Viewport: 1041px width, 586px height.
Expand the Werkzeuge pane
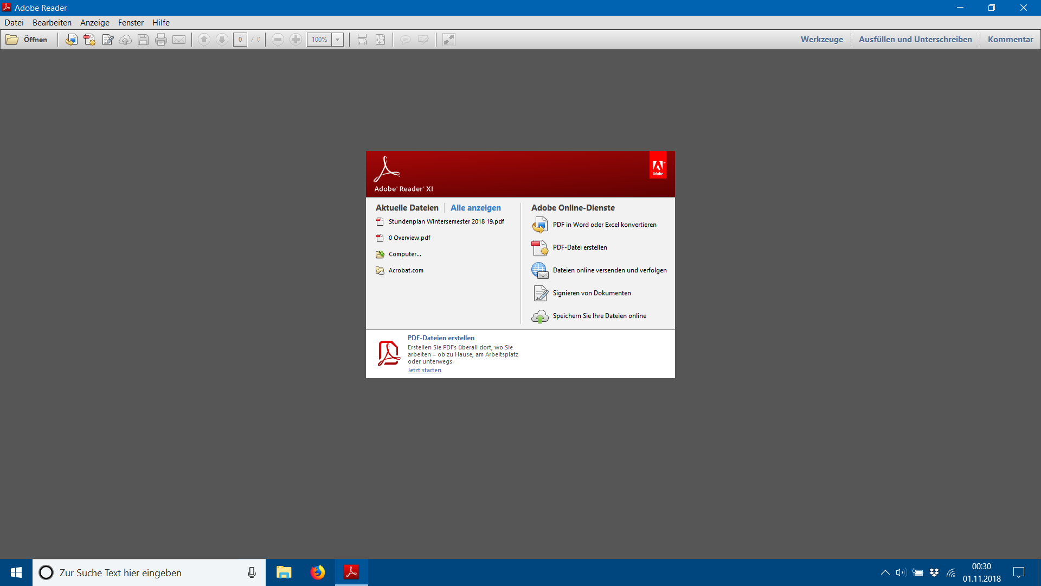pyautogui.click(x=821, y=40)
